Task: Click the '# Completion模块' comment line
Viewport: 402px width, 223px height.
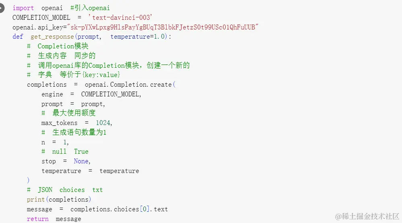Action: (x=58, y=46)
